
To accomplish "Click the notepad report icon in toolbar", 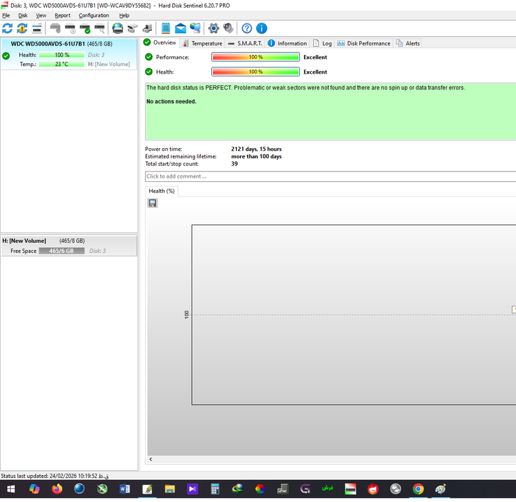I will coord(166,28).
